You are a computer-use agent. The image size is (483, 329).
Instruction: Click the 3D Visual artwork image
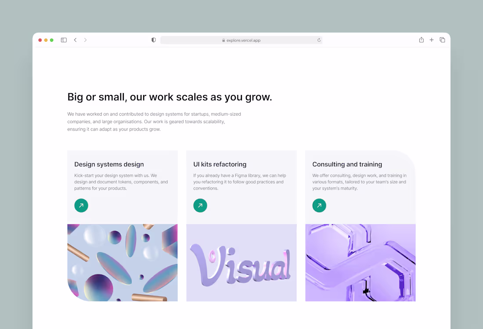point(241,263)
